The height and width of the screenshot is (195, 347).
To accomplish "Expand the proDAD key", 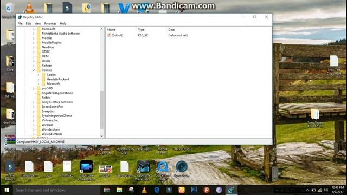I will (x=34, y=88).
